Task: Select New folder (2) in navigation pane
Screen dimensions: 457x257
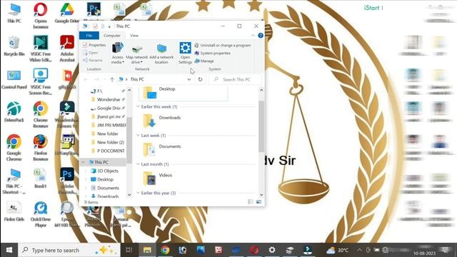Action: [108, 143]
